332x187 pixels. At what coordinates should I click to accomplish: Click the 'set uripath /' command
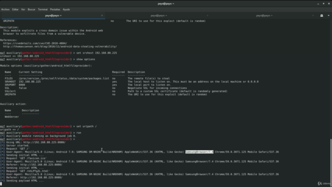tap(87, 126)
